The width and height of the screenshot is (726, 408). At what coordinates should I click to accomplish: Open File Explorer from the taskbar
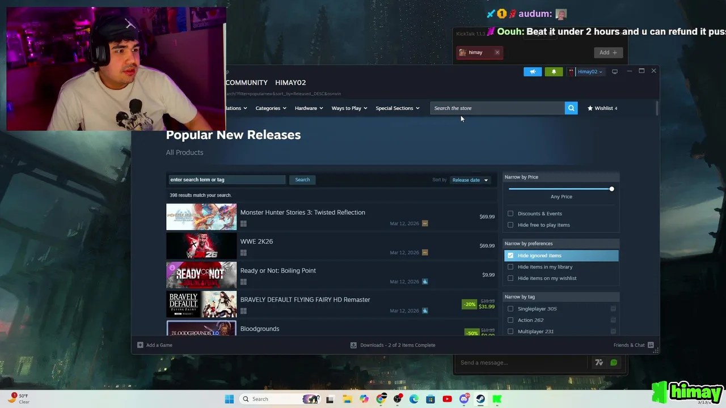point(347,399)
